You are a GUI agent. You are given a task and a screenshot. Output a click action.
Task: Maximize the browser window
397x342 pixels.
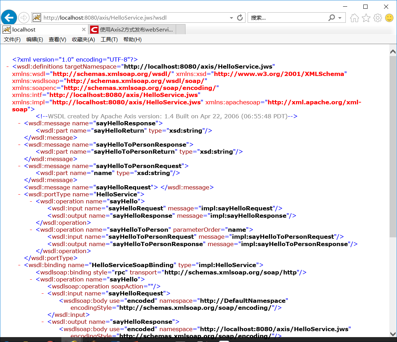365,7
